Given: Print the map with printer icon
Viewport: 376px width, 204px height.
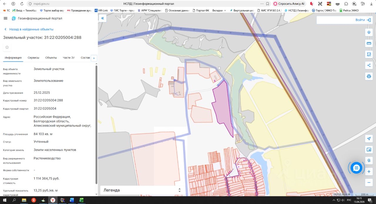Looking at the screenshot, I should pyautogui.click(x=369, y=76).
